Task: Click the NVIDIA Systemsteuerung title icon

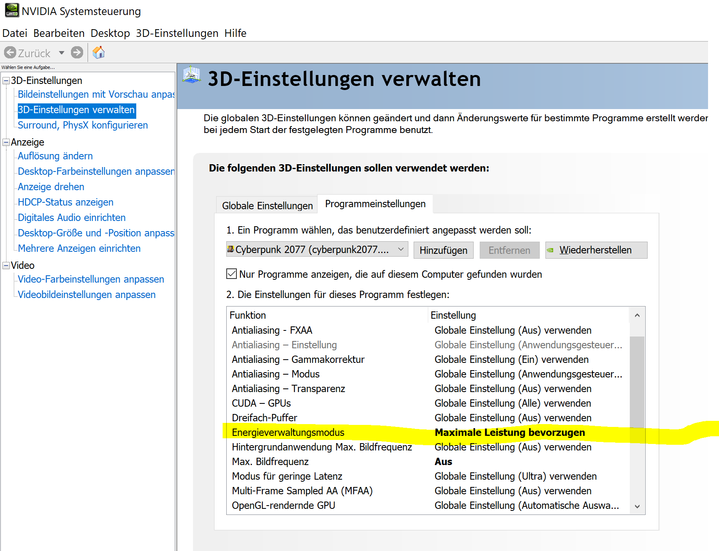Action: [12, 10]
